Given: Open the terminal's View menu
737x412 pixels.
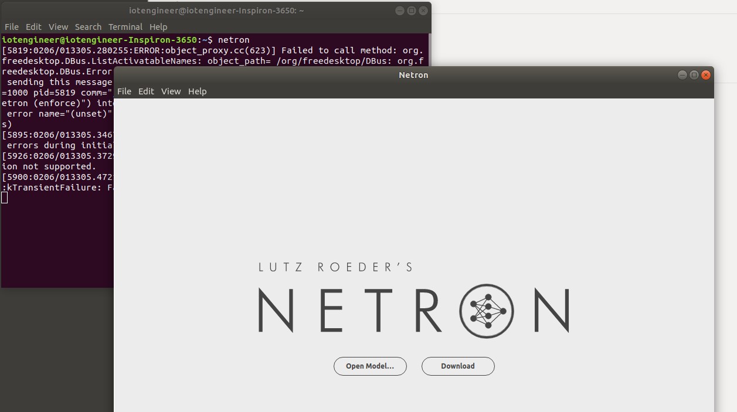Looking at the screenshot, I should [x=58, y=26].
